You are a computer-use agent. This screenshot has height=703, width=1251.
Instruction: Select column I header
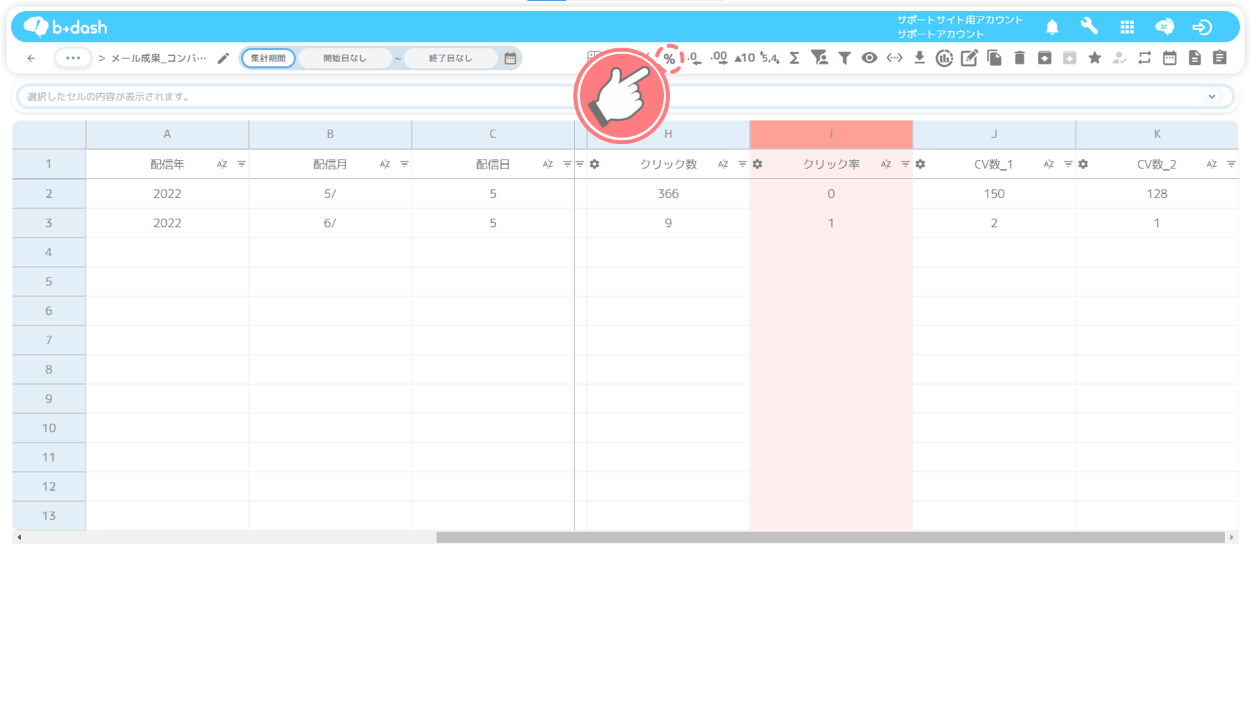[x=831, y=134]
